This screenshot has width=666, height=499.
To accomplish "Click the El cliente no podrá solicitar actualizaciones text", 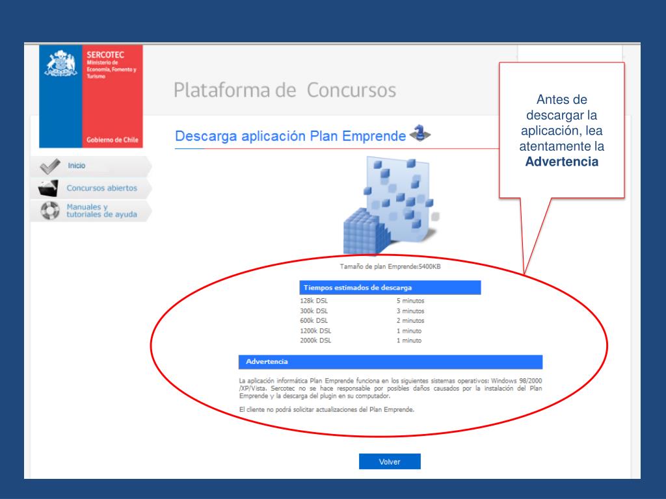I will click(326, 410).
